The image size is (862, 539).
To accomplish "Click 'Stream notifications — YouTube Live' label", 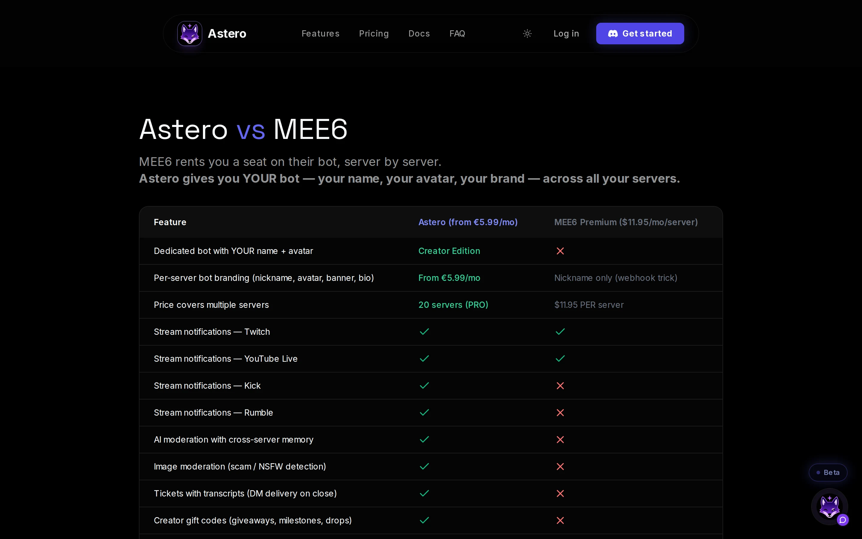I will point(225,359).
